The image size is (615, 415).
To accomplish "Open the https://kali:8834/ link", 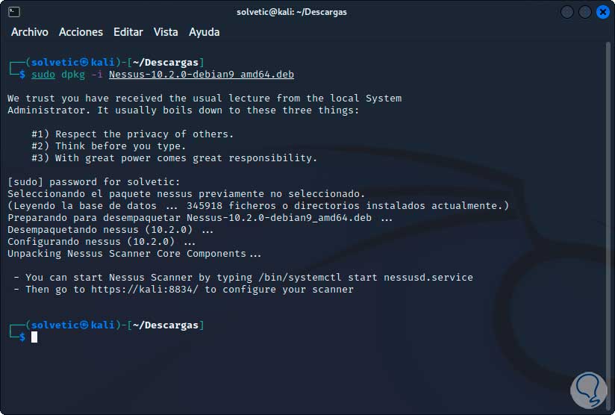I will tap(146, 289).
